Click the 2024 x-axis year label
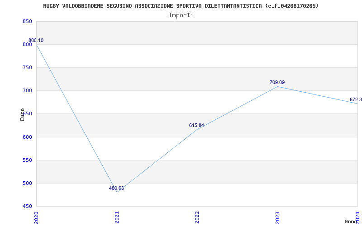Screen dimensions: 362x226 pyautogui.click(x=357, y=217)
